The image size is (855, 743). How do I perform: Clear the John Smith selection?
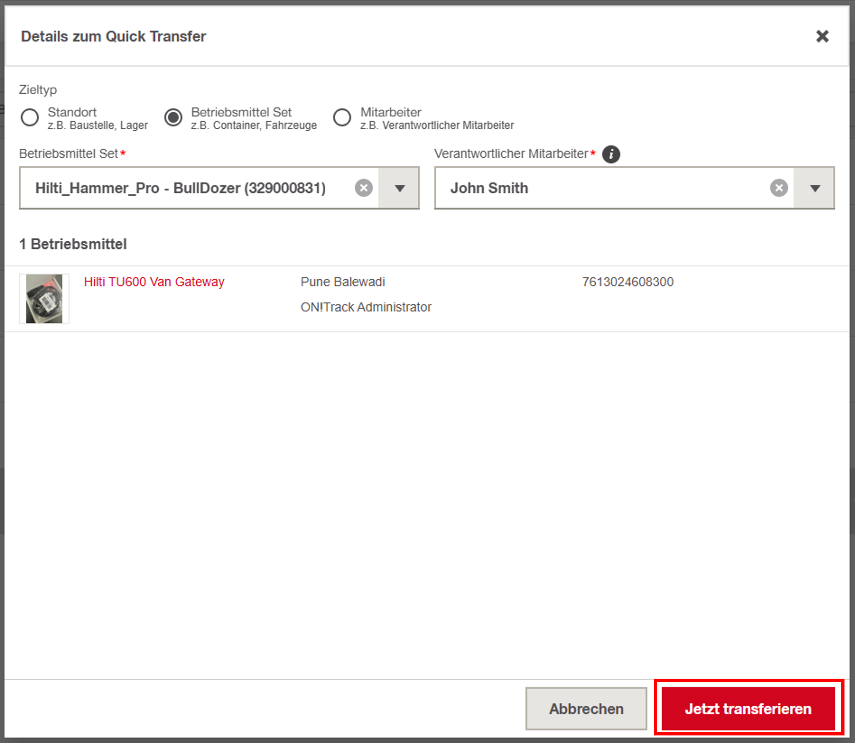(x=779, y=188)
